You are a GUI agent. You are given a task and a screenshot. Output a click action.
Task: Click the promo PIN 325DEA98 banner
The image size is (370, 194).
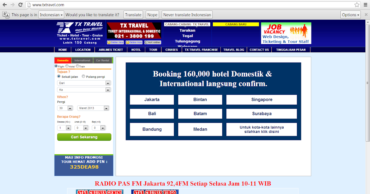[x=84, y=165]
